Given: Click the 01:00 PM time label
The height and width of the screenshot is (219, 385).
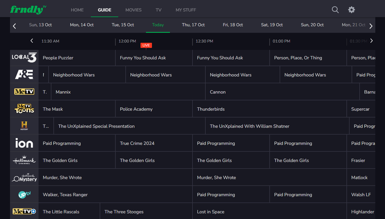Looking at the screenshot, I should pyautogui.click(x=281, y=41).
